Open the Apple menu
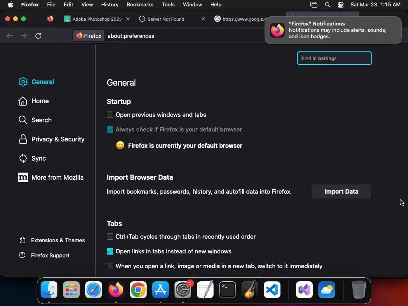 (10, 5)
